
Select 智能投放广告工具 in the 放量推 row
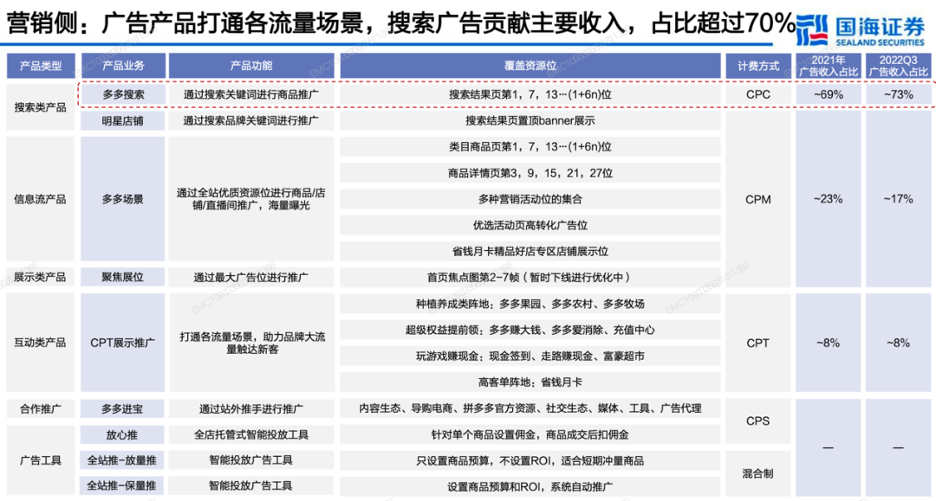251,459
